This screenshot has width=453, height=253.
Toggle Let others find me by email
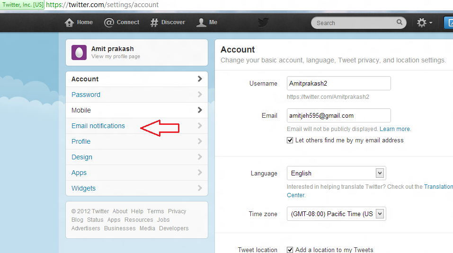coord(290,140)
